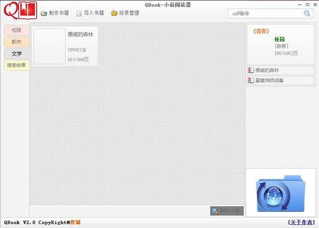The height and width of the screenshot is (228, 319).
Task: Minimize the QBook window
Action: click(x=300, y=4)
